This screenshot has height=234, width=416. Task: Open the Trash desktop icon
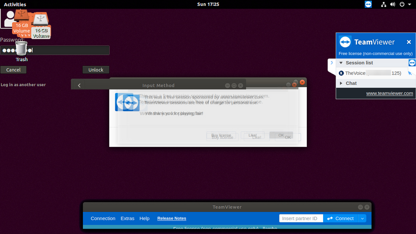[x=22, y=52]
